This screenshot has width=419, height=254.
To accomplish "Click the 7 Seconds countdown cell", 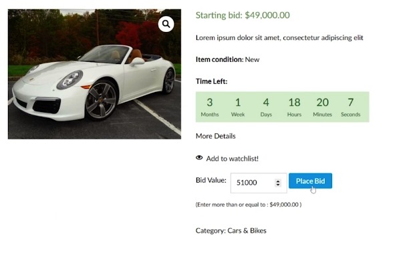I will (x=351, y=107).
